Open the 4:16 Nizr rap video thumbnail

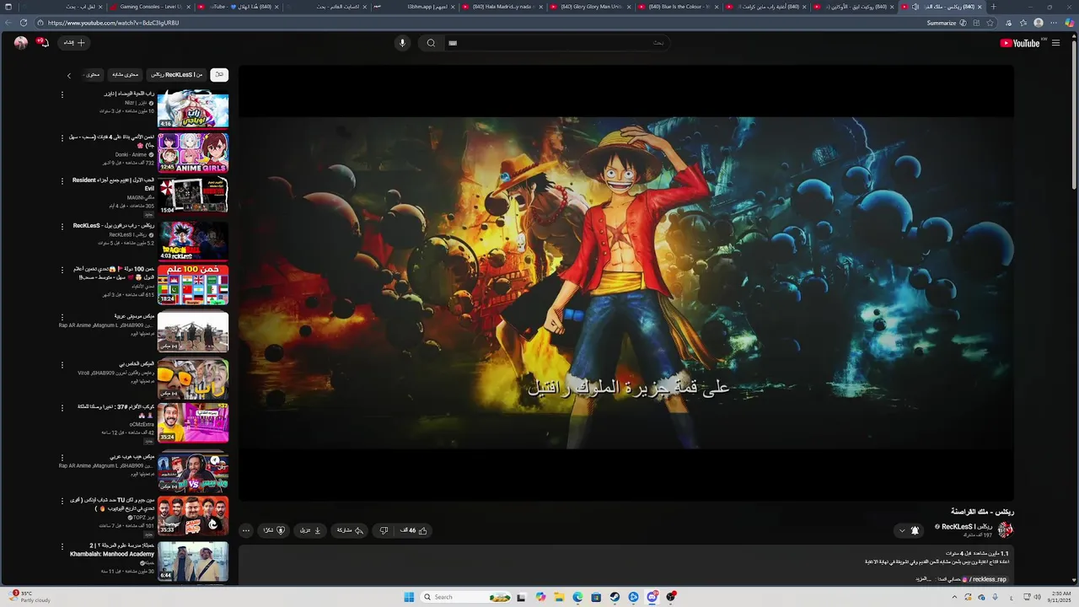coord(193,109)
